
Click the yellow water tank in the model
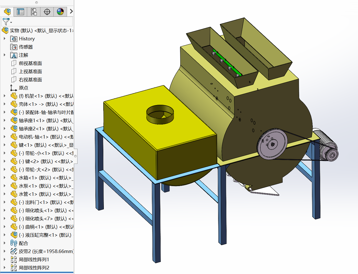click(133, 133)
